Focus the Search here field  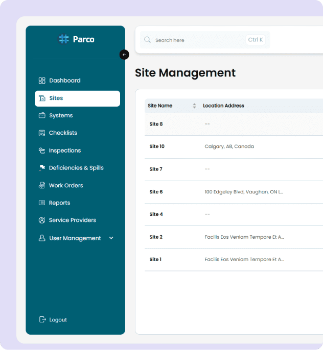tap(205, 40)
